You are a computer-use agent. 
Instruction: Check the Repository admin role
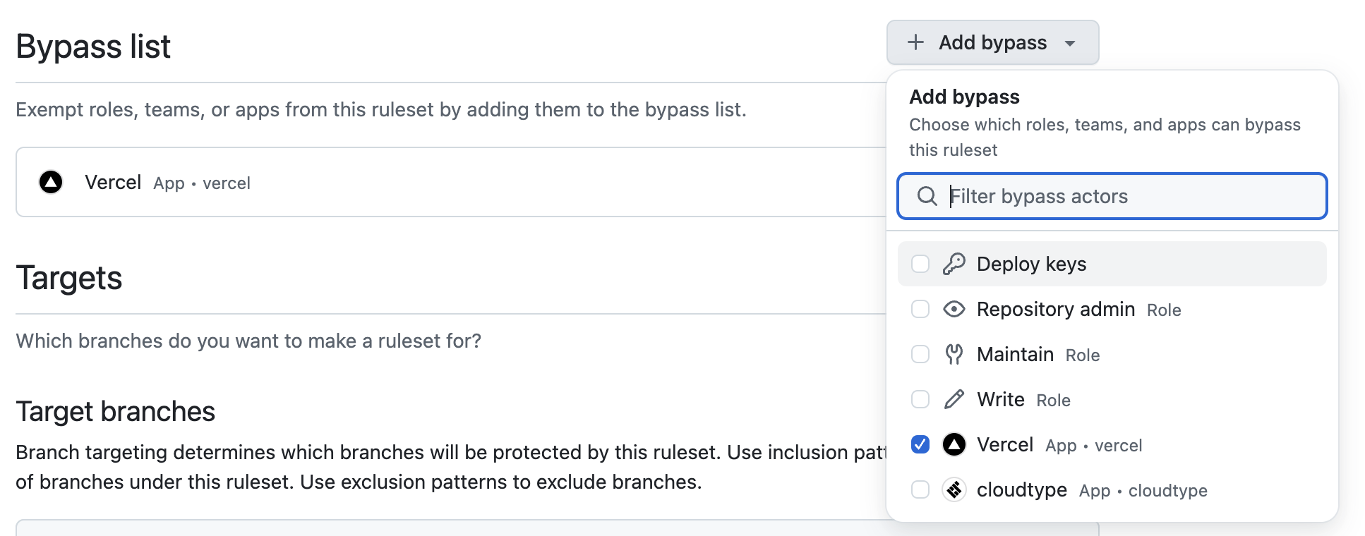[x=920, y=309]
